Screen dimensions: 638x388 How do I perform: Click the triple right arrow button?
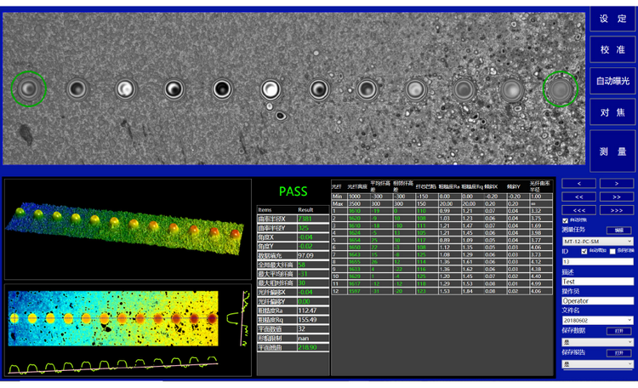point(616,208)
